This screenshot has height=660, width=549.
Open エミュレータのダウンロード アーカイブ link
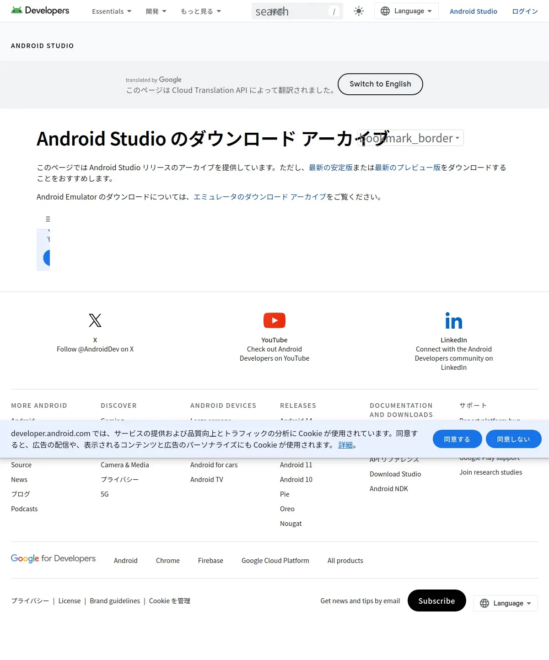point(260,197)
